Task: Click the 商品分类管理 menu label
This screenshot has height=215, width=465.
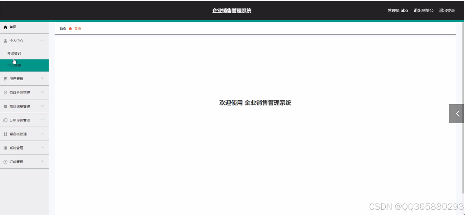Action: [x=20, y=93]
